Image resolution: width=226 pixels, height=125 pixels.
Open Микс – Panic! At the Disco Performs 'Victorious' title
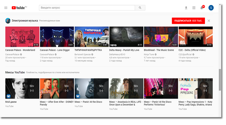158,103
